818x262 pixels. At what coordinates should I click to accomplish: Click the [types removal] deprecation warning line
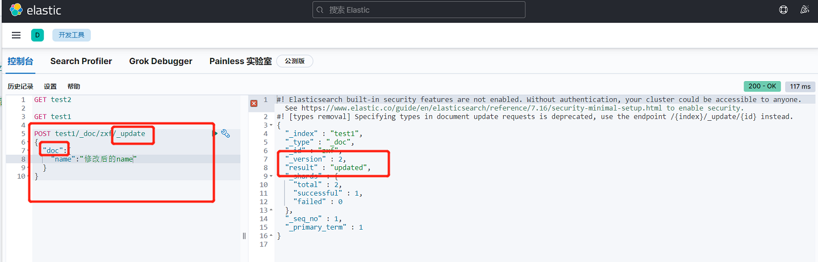(x=535, y=116)
